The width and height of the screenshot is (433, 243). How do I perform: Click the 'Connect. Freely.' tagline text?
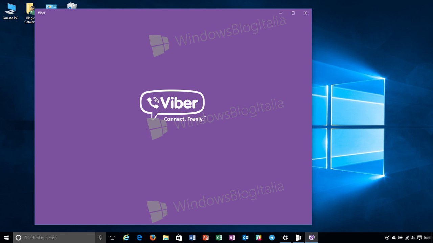[x=184, y=119]
